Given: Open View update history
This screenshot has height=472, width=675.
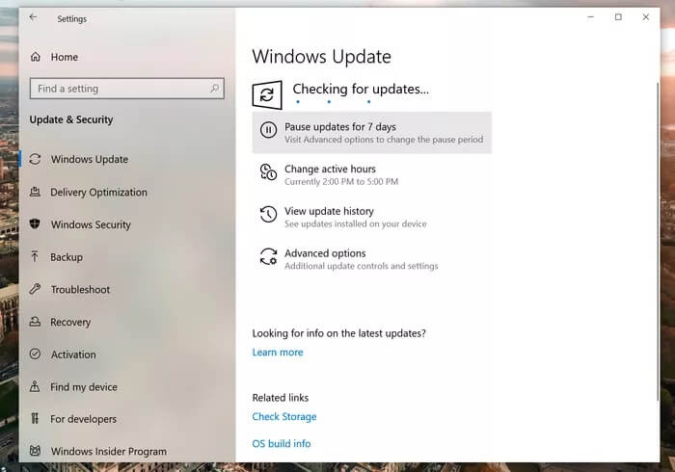Looking at the screenshot, I should pos(372,217).
